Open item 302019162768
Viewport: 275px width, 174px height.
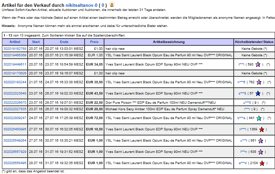coord(15,48)
